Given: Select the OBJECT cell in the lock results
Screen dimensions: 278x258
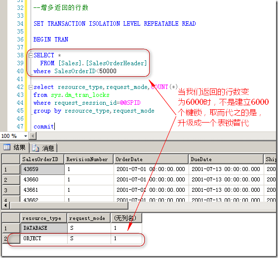Looking at the screenshot, I should point(44,239).
